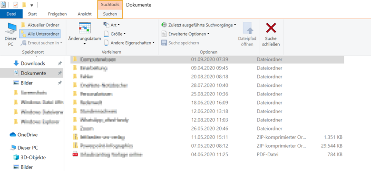
Task: Expand the Art filter dropdown
Action: coord(112,25)
